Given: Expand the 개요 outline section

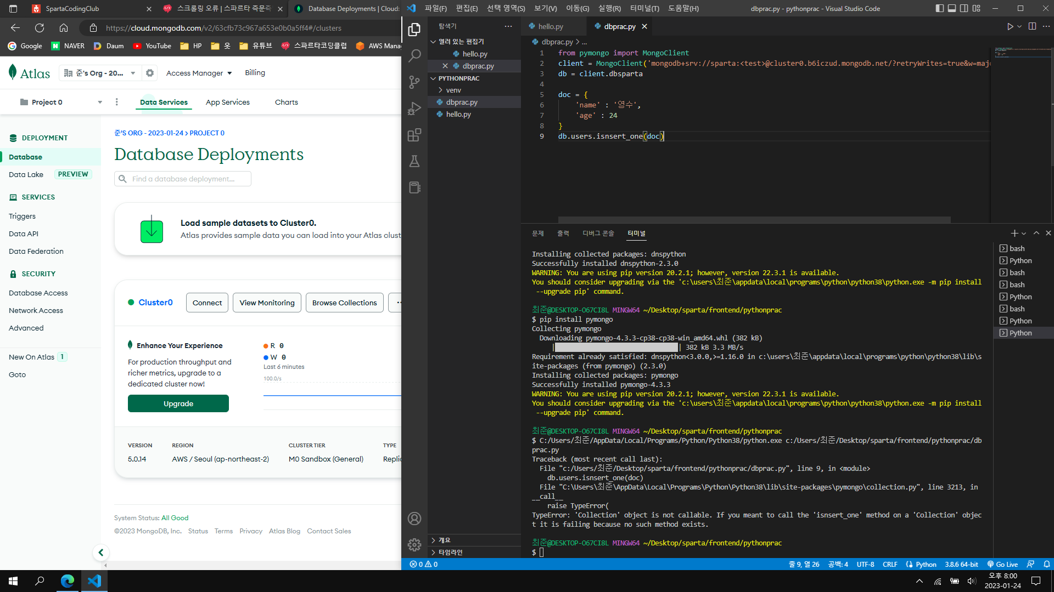Looking at the screenshot, I should (474, 540).
